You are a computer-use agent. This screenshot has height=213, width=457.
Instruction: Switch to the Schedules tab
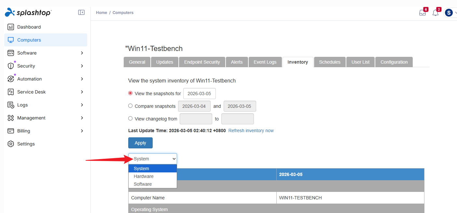[x=330, y=62]
